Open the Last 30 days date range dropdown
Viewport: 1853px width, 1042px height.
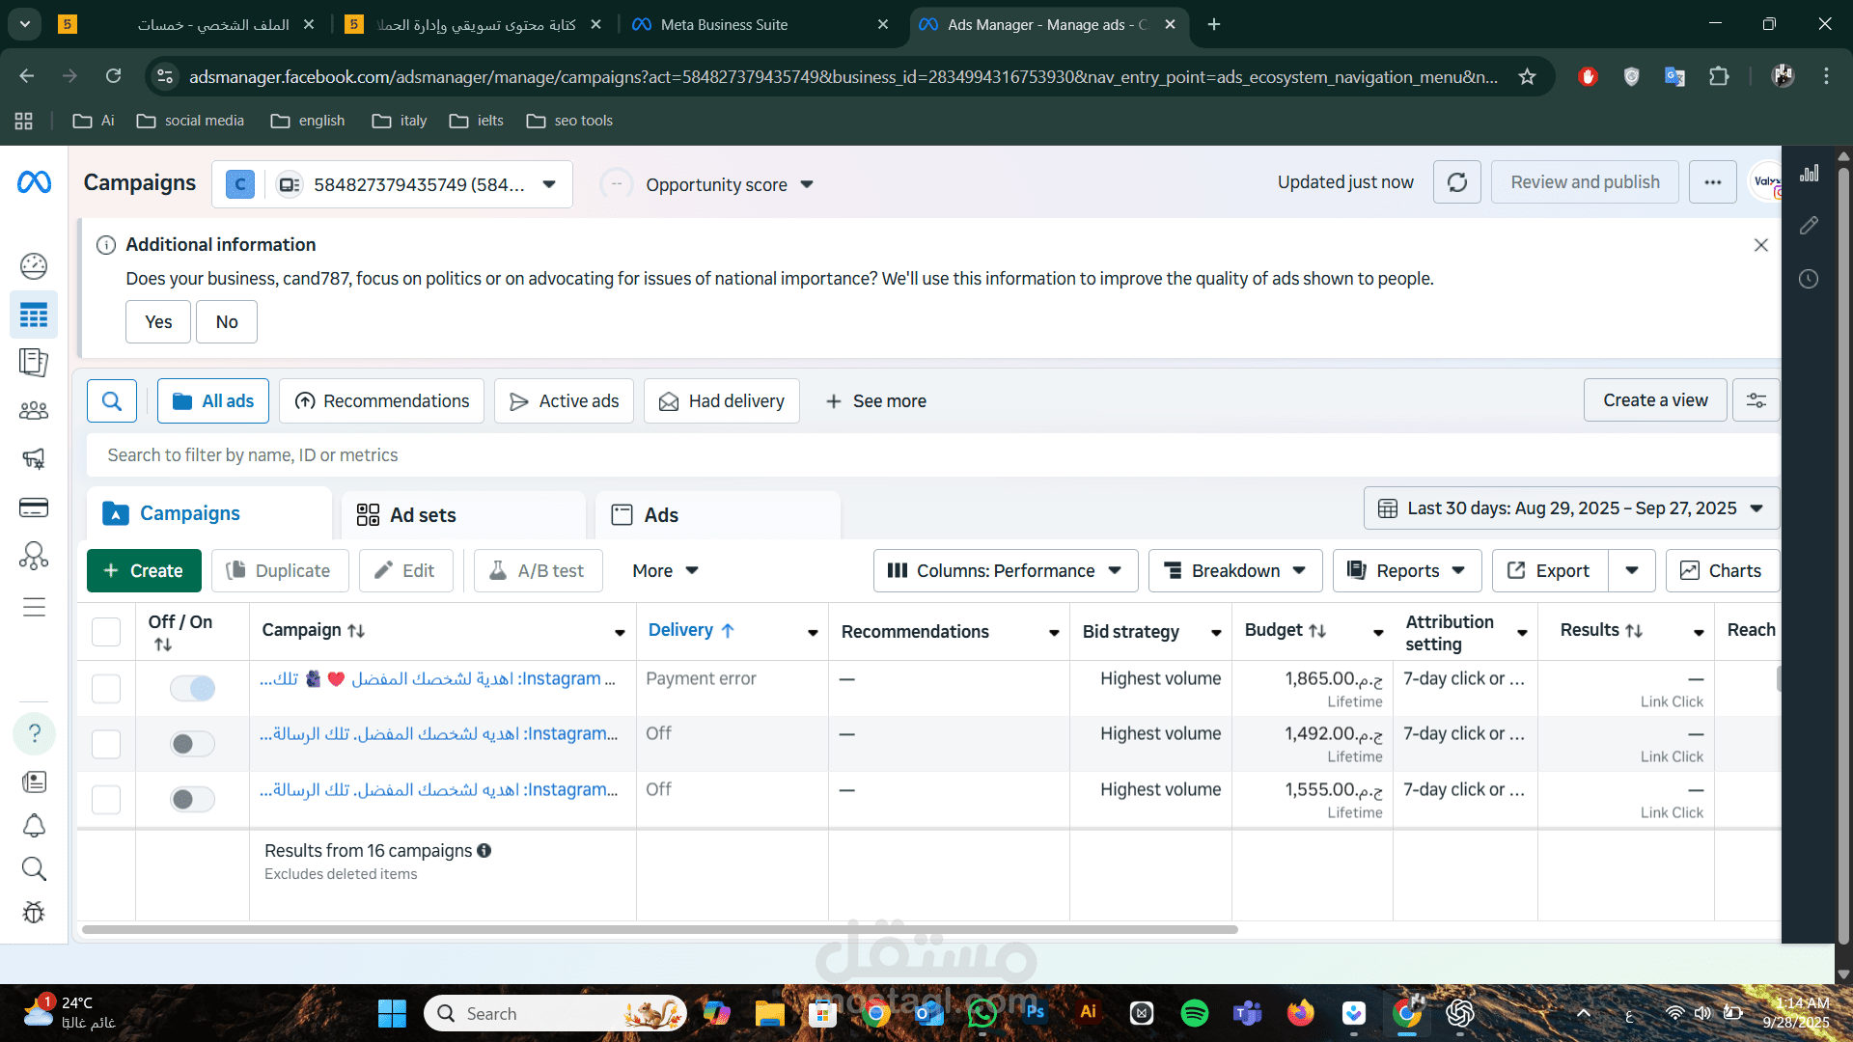(x=1570, y=508)
